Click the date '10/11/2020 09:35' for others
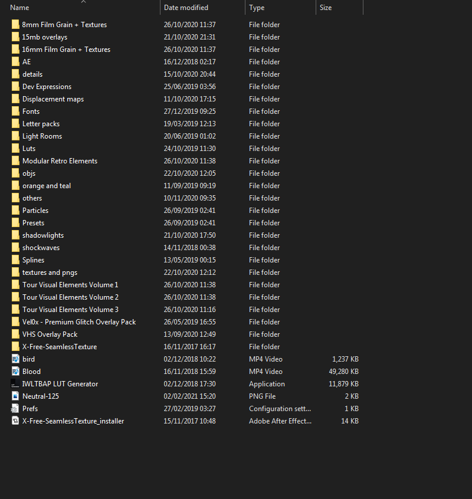472x499 pixels. tap(190, 198)
